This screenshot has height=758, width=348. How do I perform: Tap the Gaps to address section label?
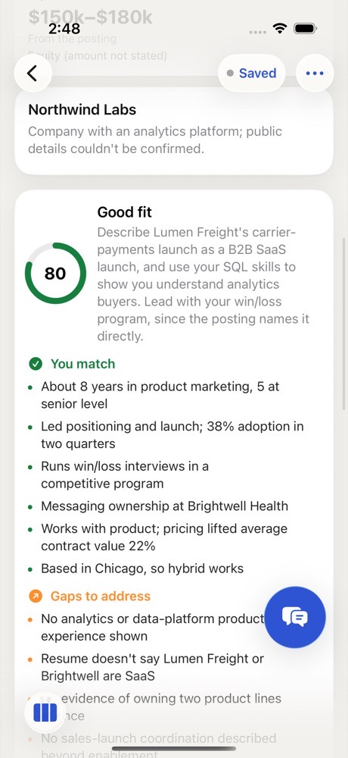click(101, 596)
